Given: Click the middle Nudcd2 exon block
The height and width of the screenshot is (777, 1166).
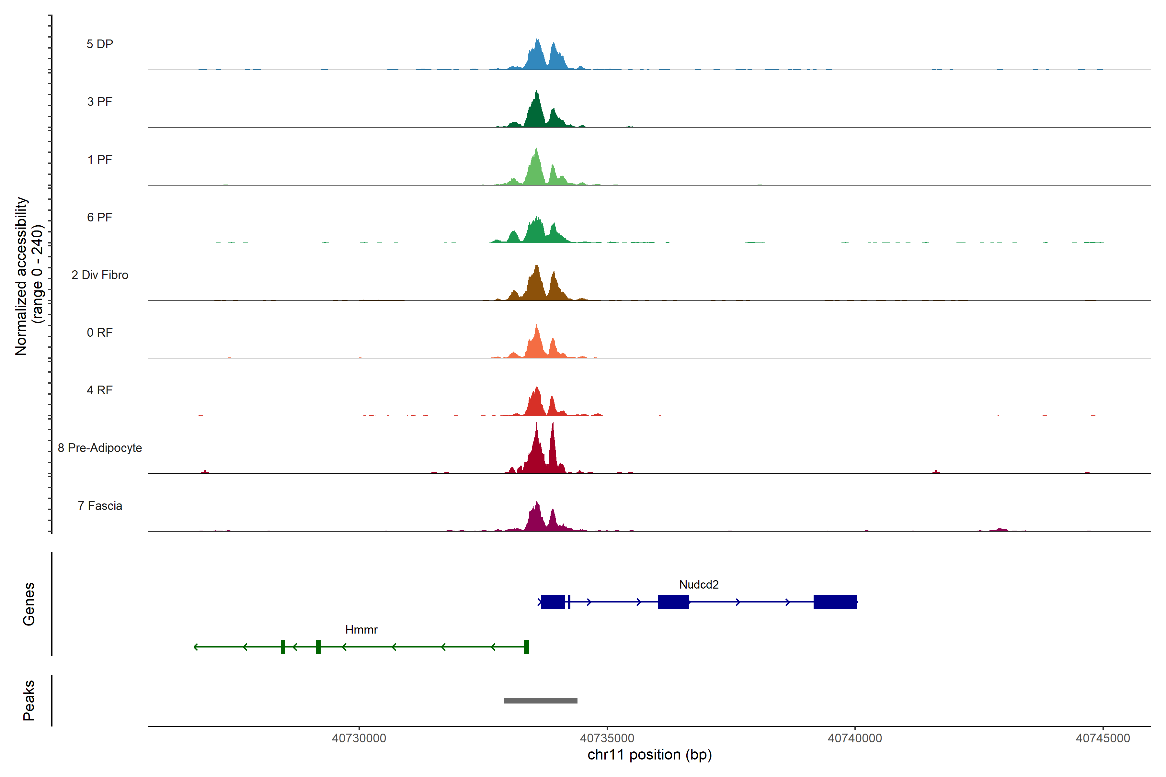Looking at the screenshot, I should click(x=673, y=602).
